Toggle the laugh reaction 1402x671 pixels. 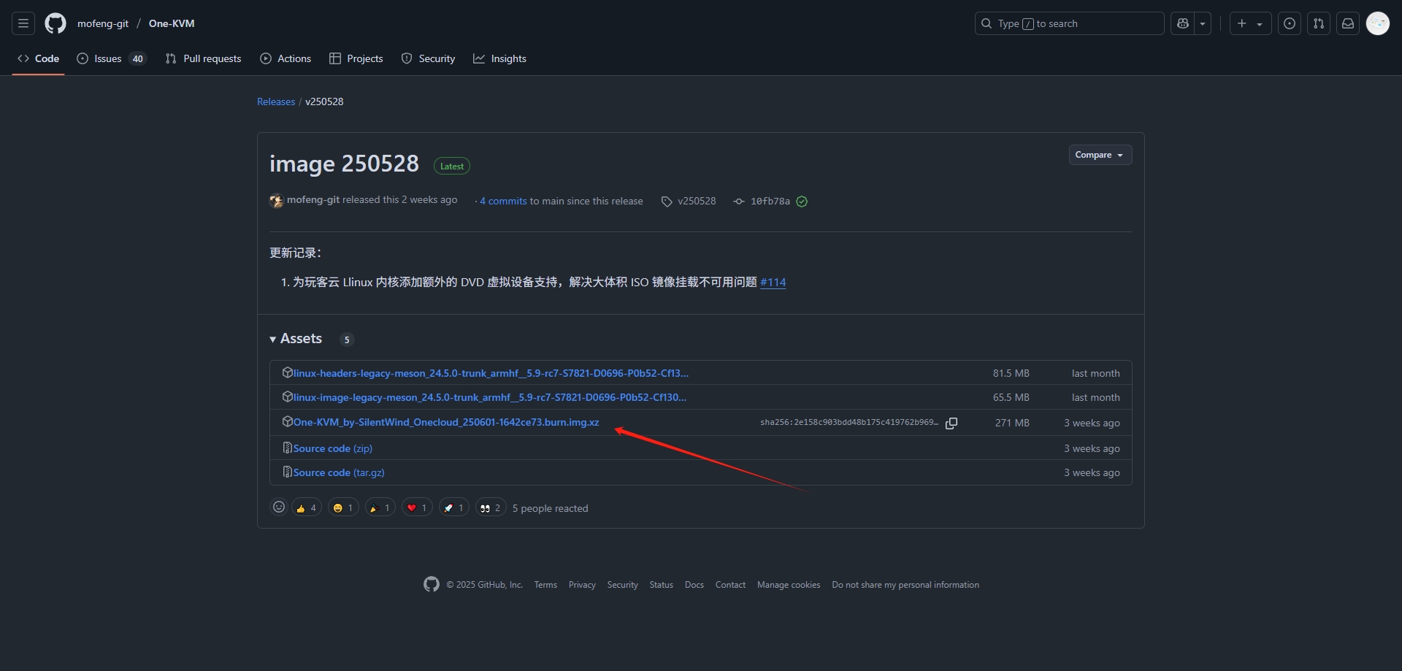(x=343, y=507)
